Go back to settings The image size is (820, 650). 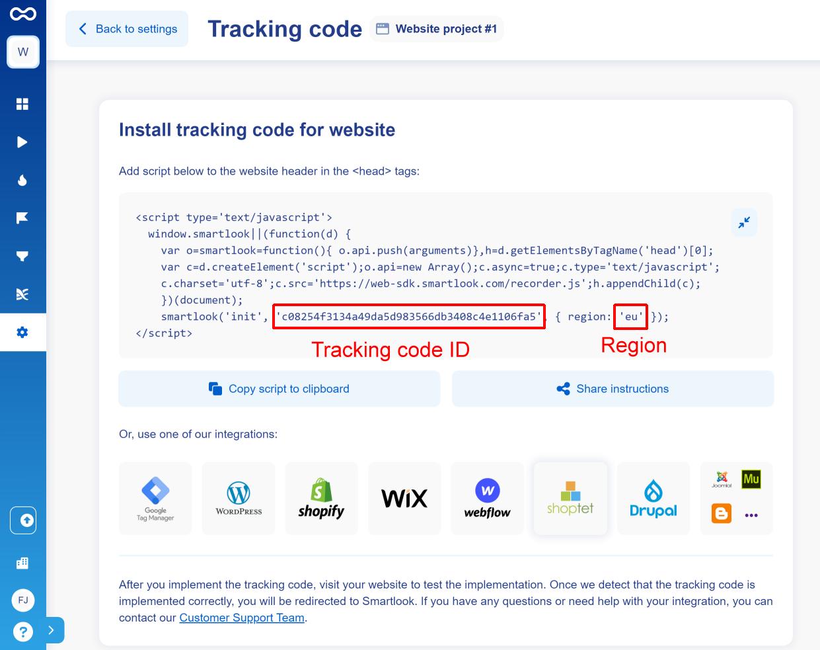127,29
